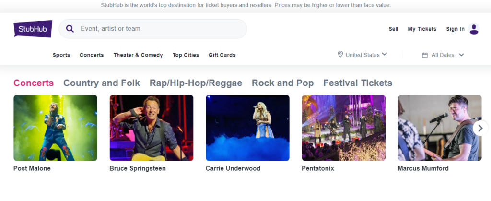This screenshot has width=491, height=201.
Task: Select the Top Cities menu item
Action: [x=186, y=55]
